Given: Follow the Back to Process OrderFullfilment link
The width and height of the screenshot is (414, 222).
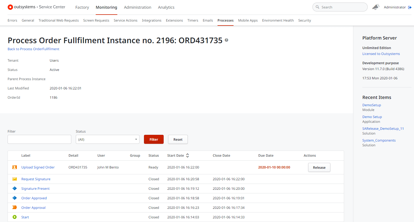Looking at the screenshot, I should (33, 49).
